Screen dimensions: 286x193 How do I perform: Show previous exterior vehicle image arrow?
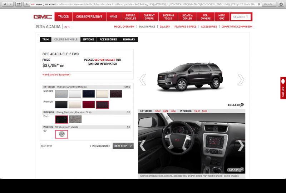[x=143, y=80]
